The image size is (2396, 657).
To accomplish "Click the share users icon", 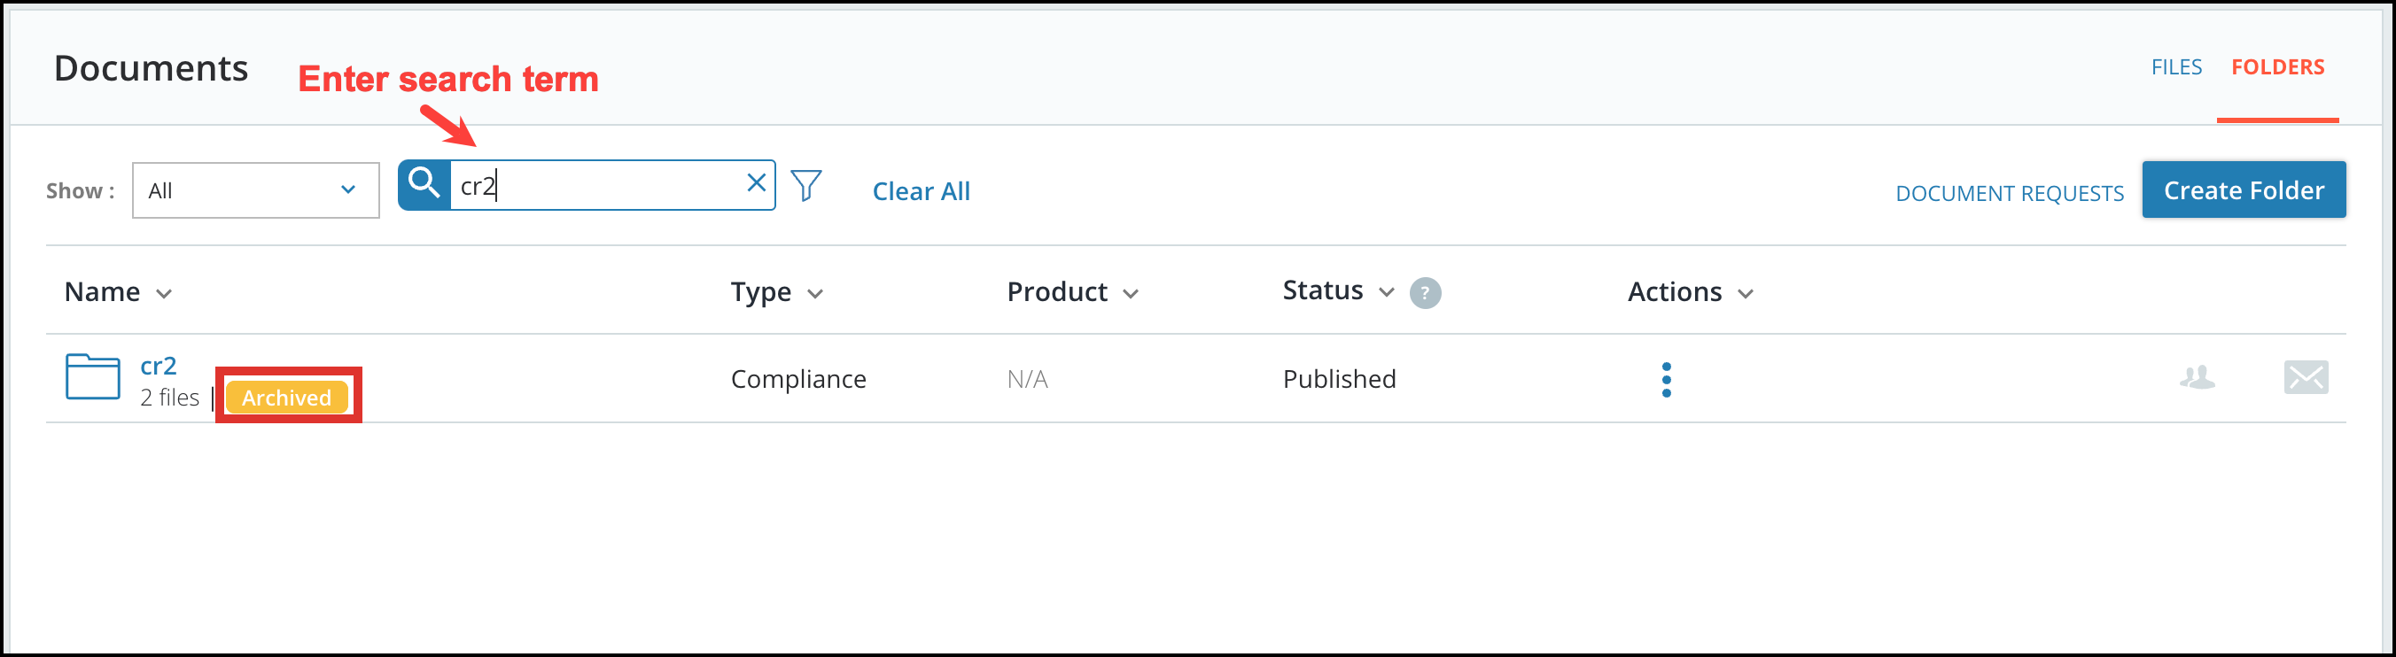I will click(2197, 377).
